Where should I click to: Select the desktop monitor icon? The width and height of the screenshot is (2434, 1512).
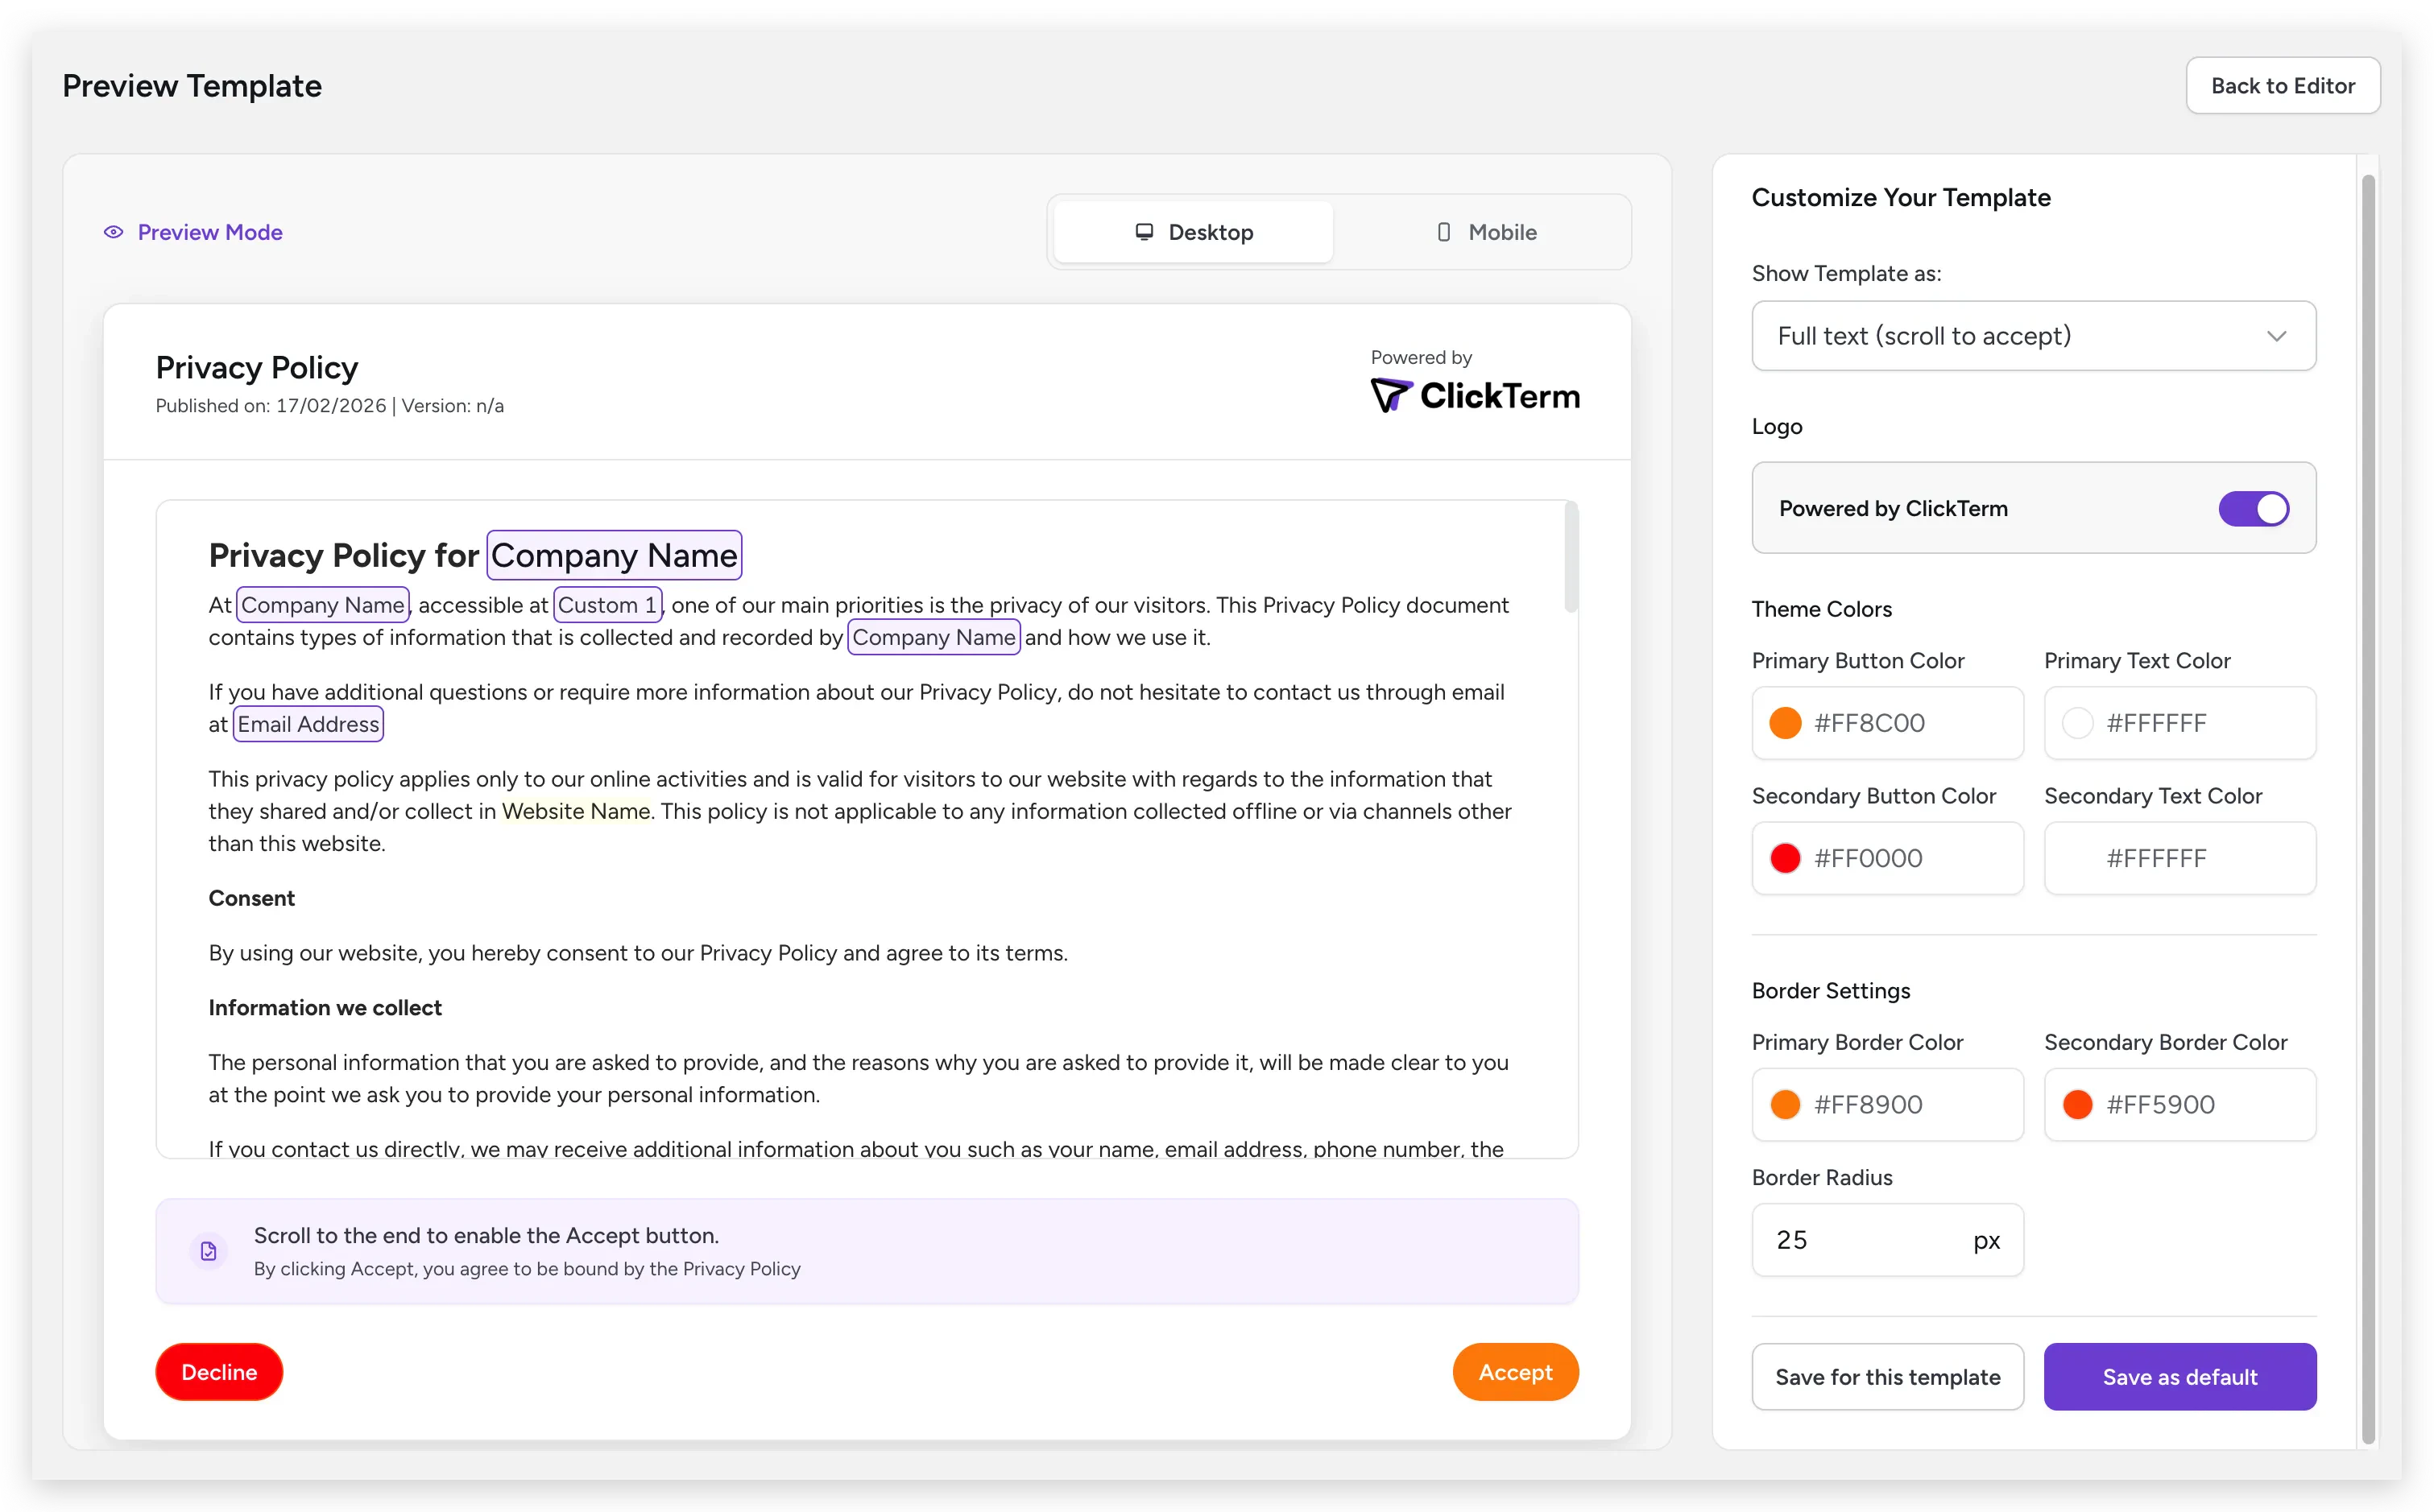[1145, 231]
